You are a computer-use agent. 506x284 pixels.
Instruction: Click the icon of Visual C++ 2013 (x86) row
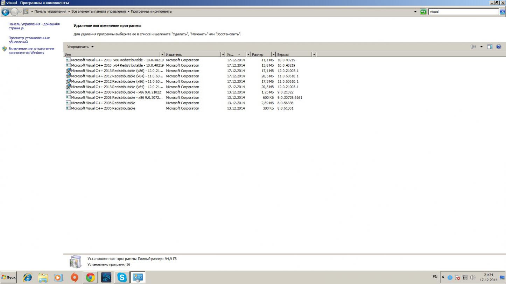click(68, 71)
